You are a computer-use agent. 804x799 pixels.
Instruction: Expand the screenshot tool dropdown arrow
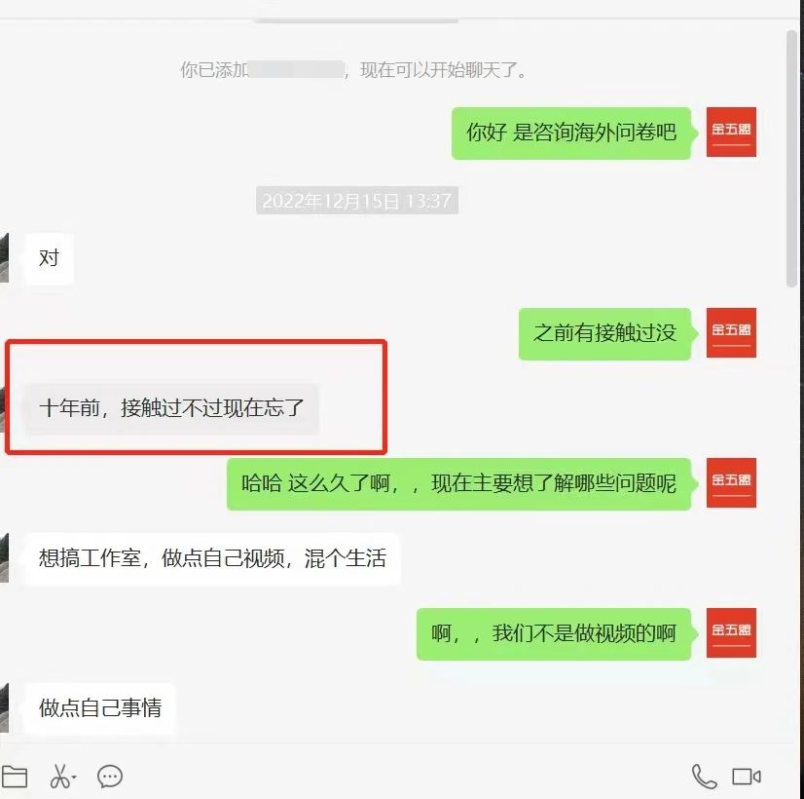[74, 778]
